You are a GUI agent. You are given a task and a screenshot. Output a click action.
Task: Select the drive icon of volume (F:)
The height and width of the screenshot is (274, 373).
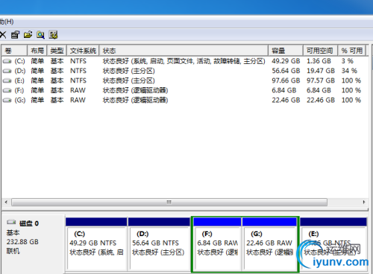(7, 90)
